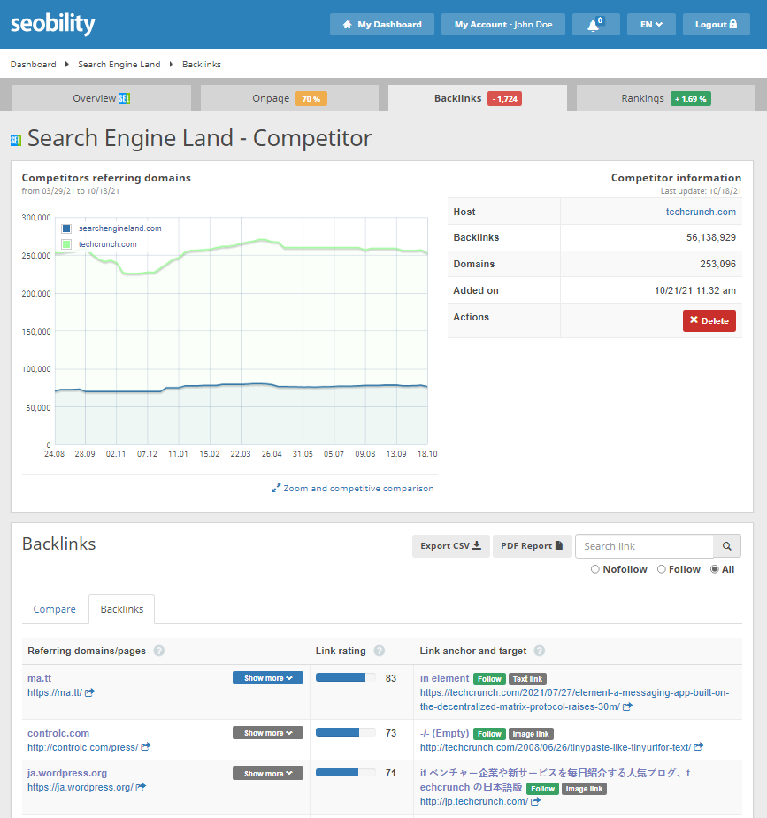The width and height of the screenshot is (767, 818).
Task: Click the 70 % Onpage badge
Action: pos(311,98)
